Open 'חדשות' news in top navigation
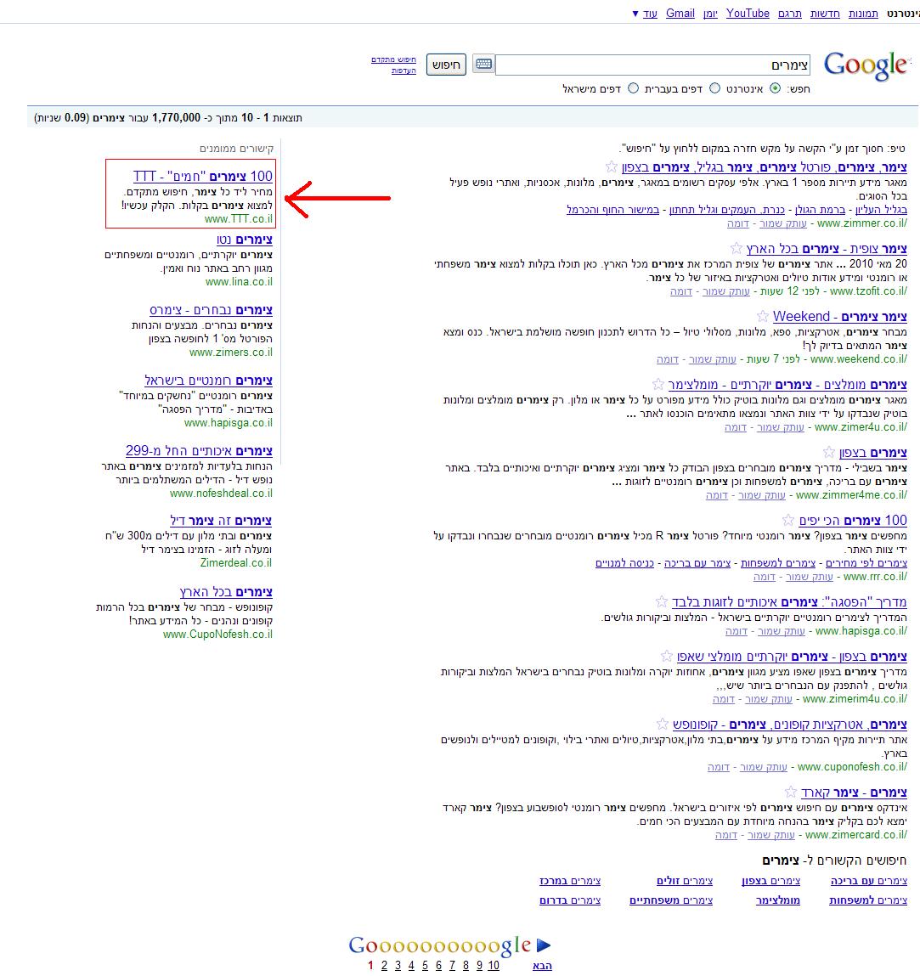920x976 pixels. 825,13
